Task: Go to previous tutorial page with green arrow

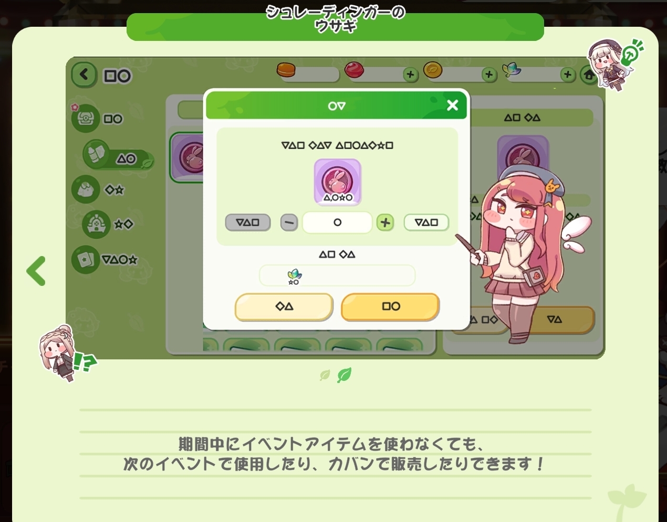Action: point(36,271)
